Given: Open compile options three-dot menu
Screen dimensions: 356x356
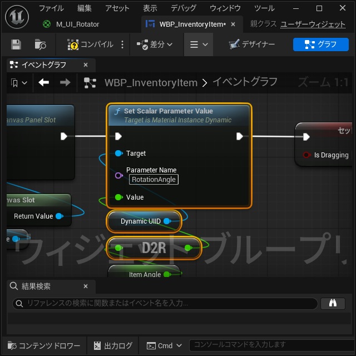Looking at the screenshot, I should point(122,44).
